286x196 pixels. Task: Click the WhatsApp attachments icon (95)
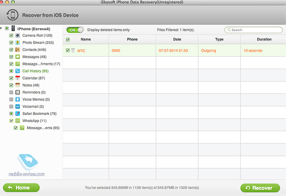[x=22, y=128]
